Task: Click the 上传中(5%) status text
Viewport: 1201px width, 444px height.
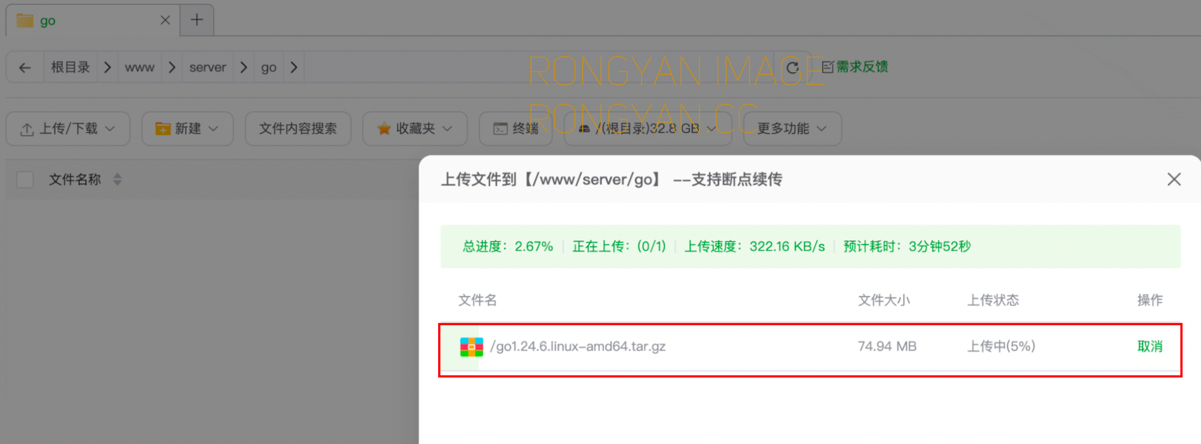Action: coord(1001,346)
